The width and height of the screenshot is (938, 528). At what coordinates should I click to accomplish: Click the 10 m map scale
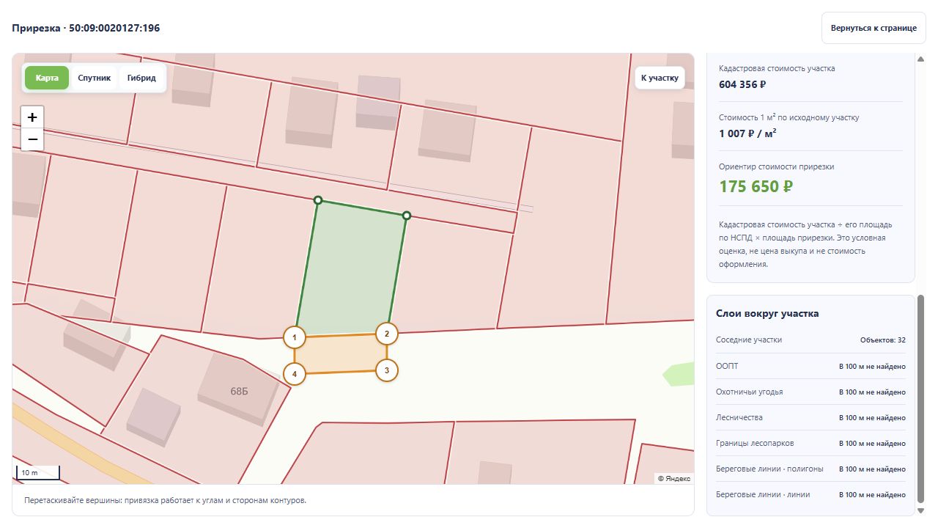pos(37,473)
